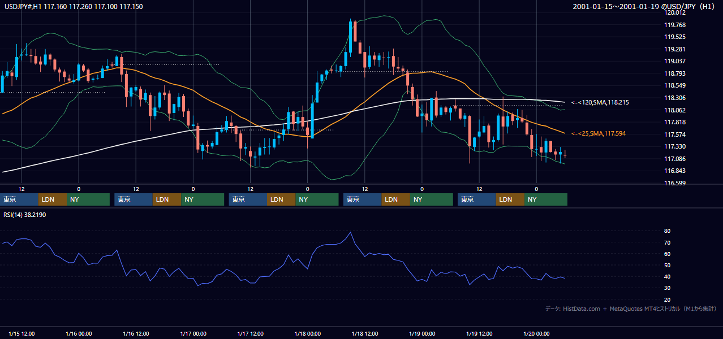This screenshot has height=339, width=723.
Task: Click the 1/18 00:00 date label
Action: [x=308, y=333]
